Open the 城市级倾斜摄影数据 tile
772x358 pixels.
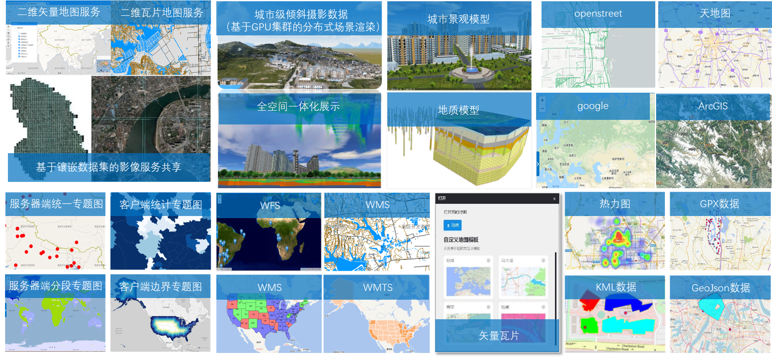pos(299,46)
